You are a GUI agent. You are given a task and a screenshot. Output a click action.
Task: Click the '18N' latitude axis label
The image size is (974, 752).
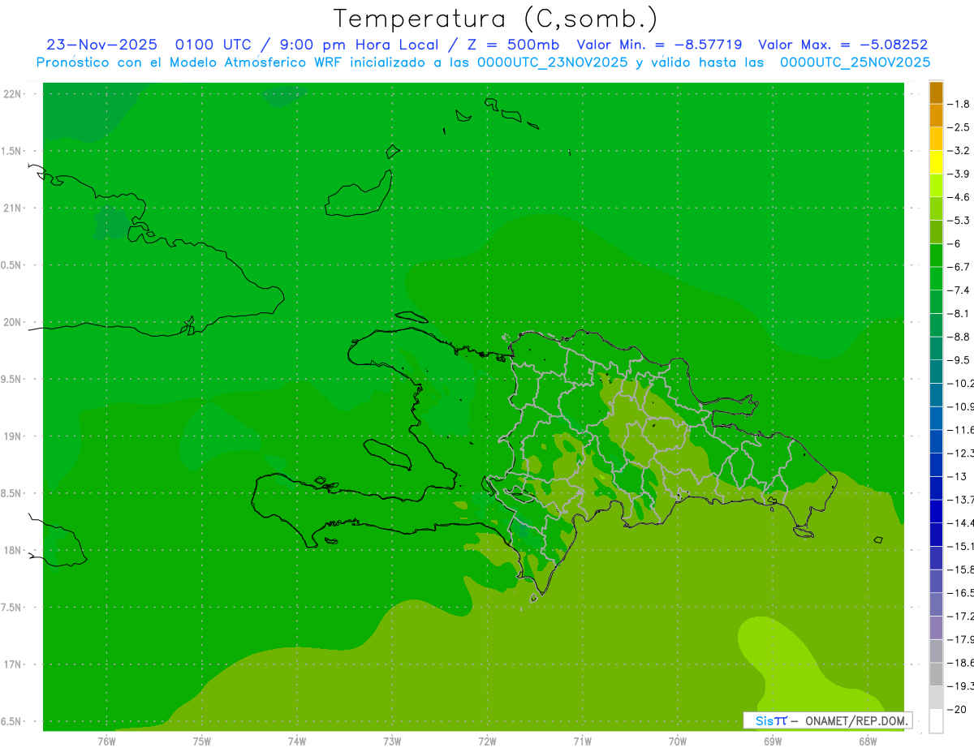[x=11, y=550]
